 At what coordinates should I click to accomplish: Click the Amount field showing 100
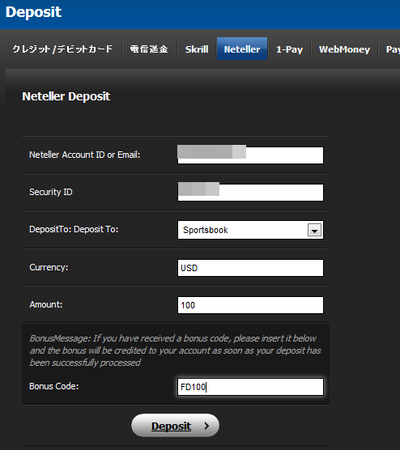tap(250, 305)
